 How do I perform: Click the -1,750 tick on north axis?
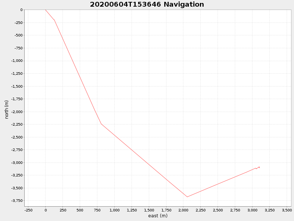pos(17,99)
